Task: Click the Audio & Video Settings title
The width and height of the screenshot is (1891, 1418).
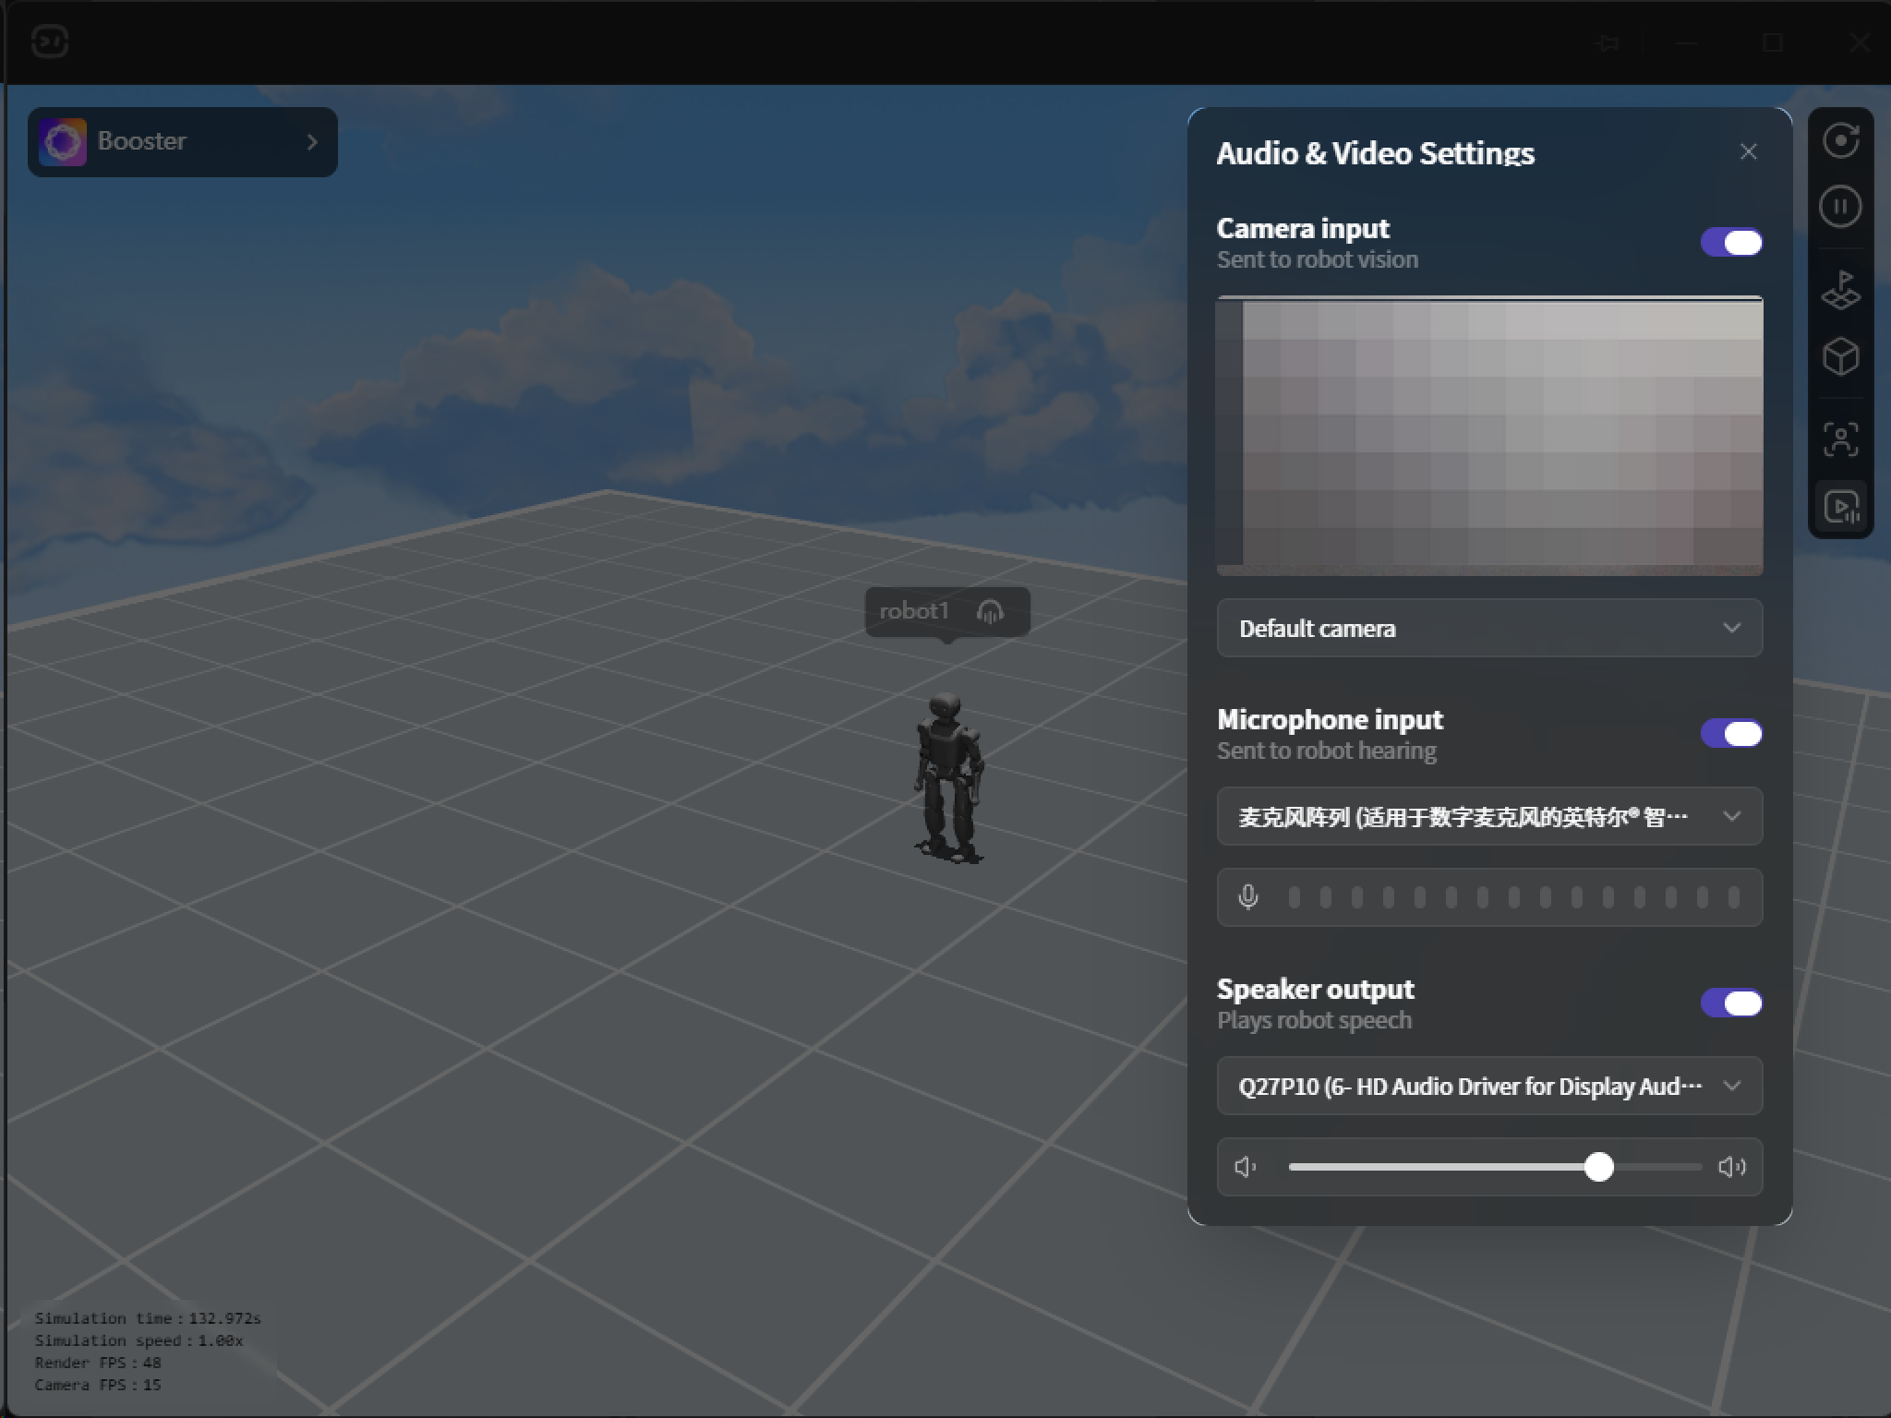Action: coord(1375,153)
